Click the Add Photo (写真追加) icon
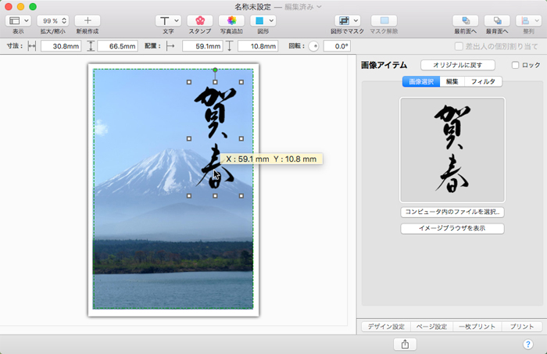This screenshot has width=547, height=354. [x=231, y=21]
